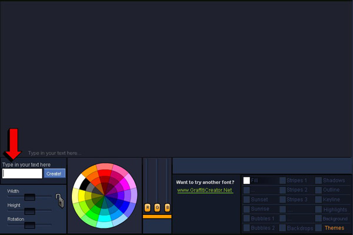Toggle the Bubbles 1 checkbox
353x235 pixels.
coord(247,219)
